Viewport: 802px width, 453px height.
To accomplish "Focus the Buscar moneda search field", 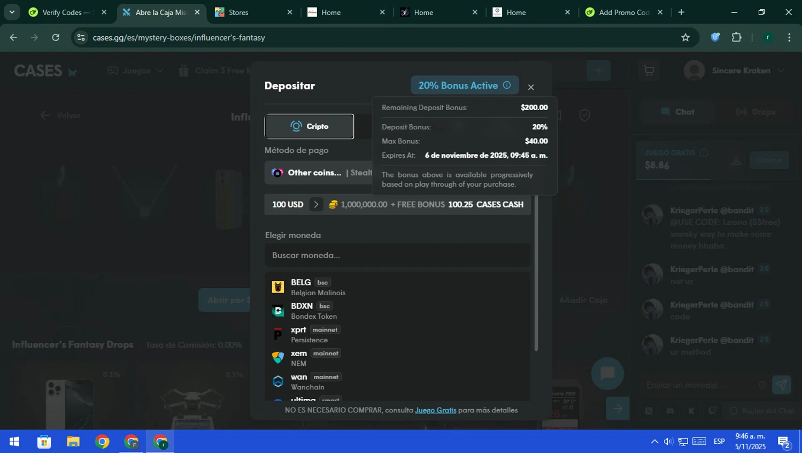I will 397,255.
